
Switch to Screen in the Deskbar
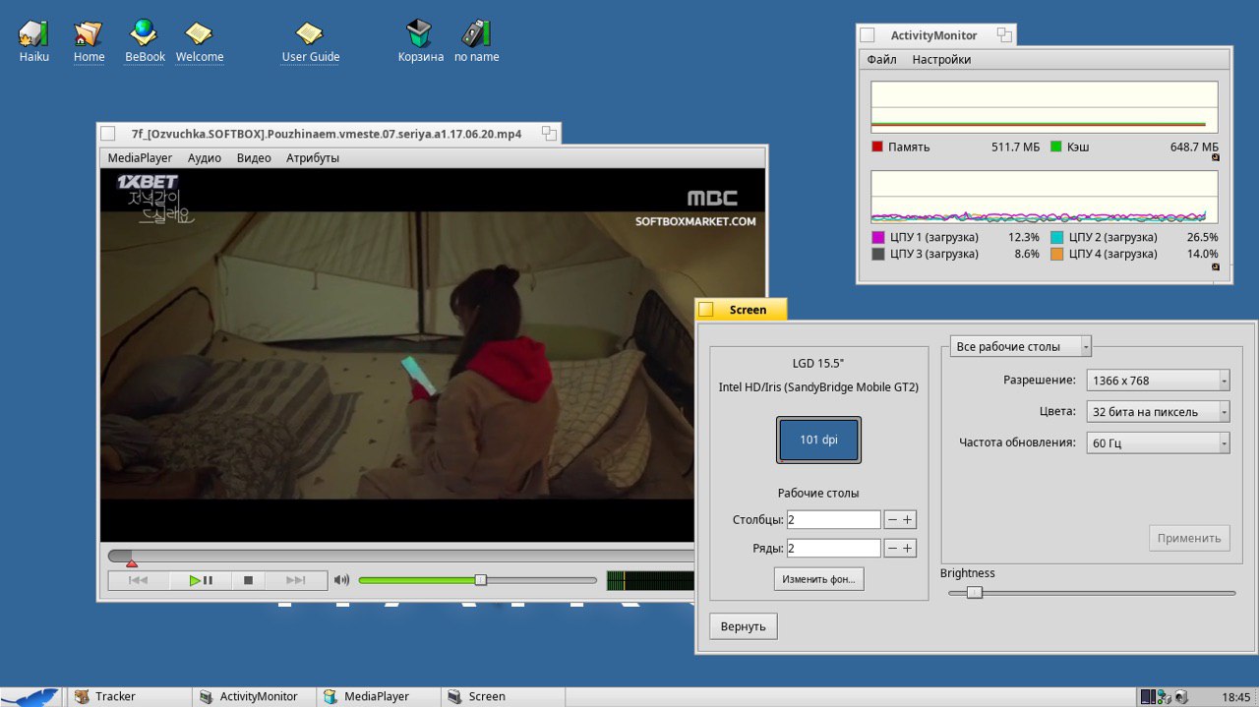(502, 696)
